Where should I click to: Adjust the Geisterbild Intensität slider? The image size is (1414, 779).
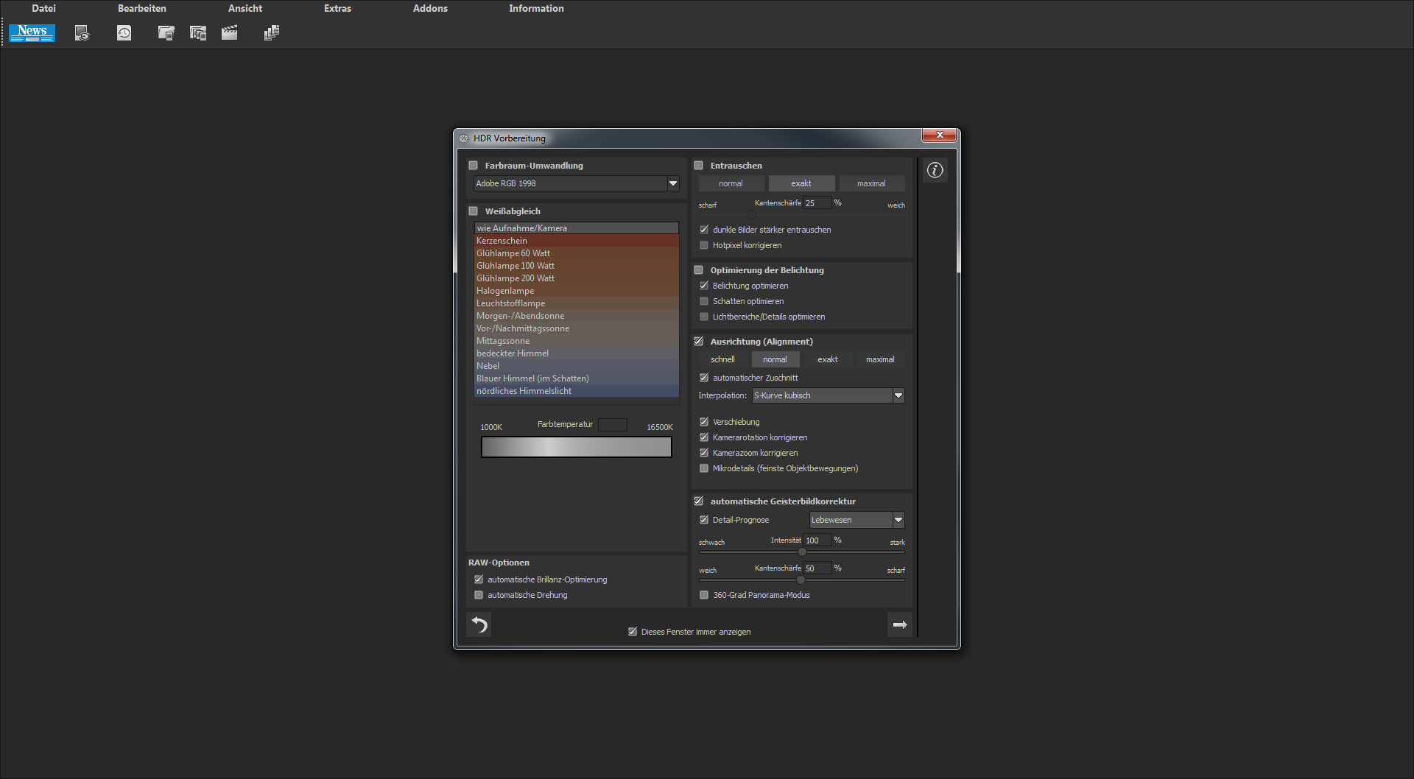point(801,551)
